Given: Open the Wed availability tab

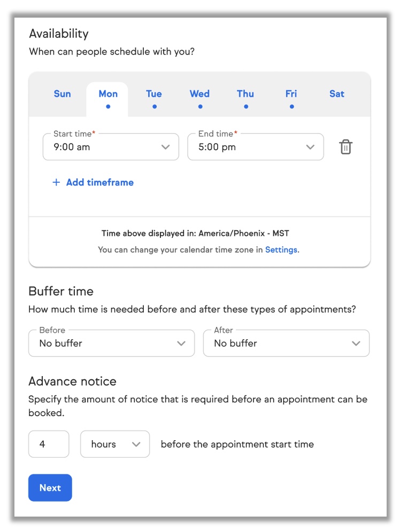Looking at the screenshot, I should point(199,94).
